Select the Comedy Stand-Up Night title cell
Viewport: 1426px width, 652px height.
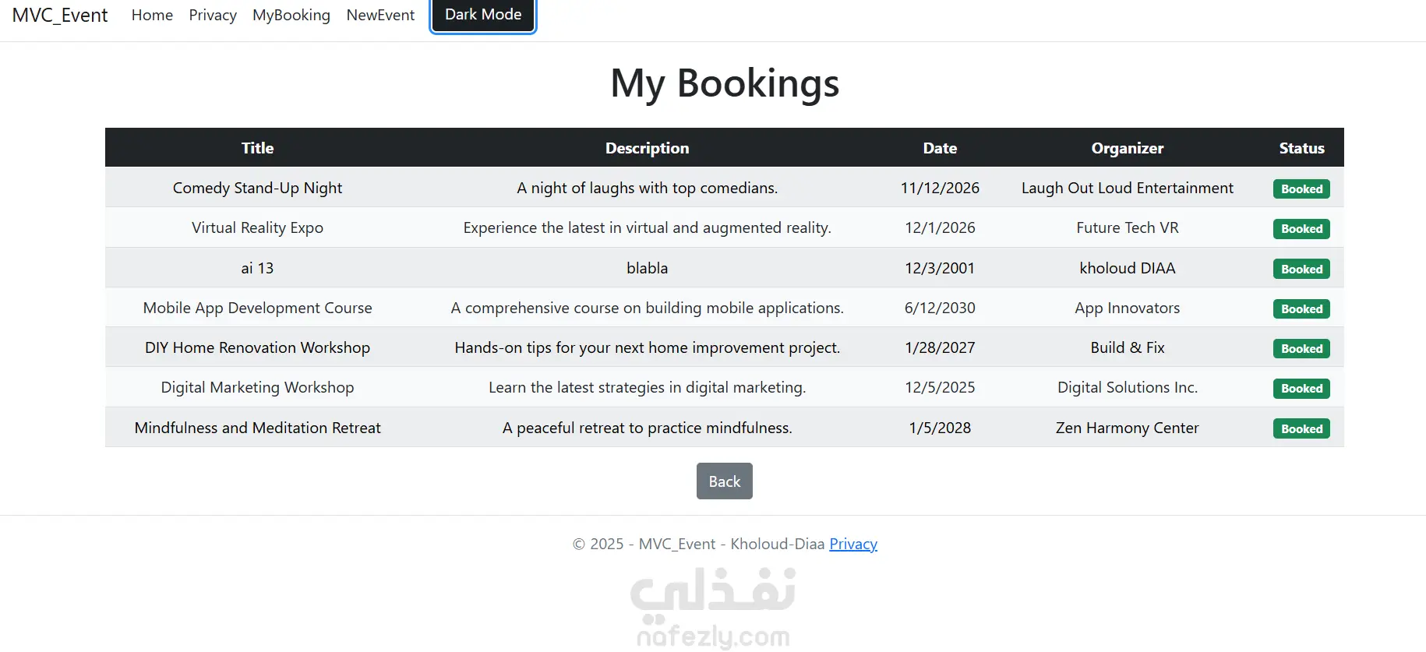pyautogui.click(x=257, y=188)
